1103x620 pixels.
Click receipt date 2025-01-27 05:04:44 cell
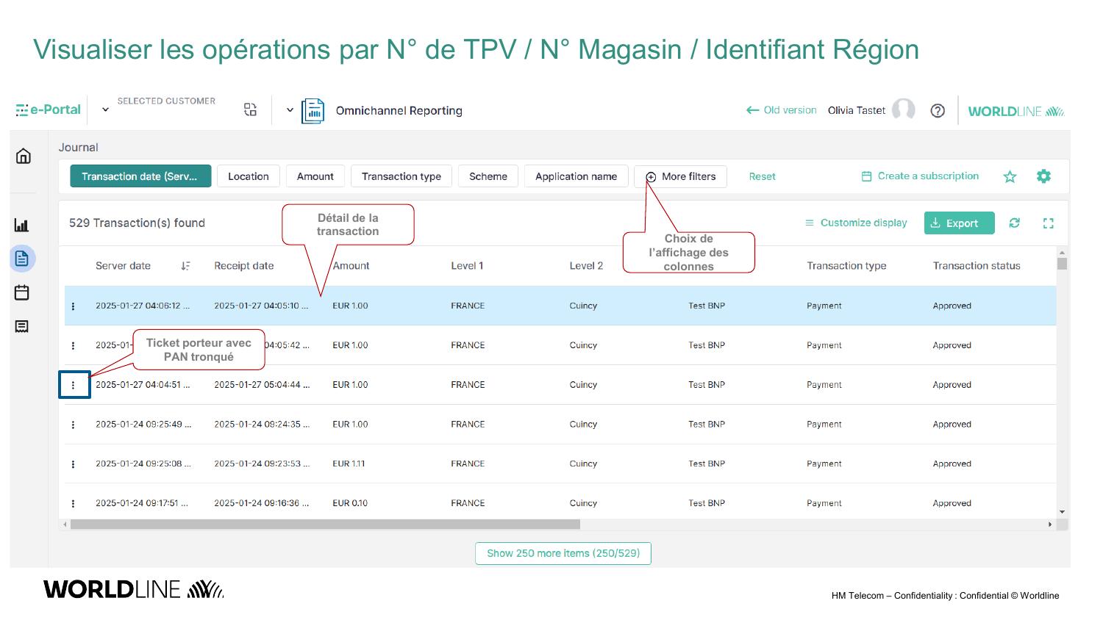(262, 385)
